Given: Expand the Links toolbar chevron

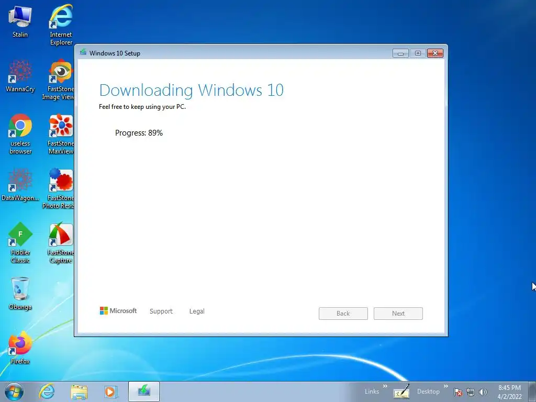Looking at the screenshot, I should pyautogui.click(x=385, y=386).
